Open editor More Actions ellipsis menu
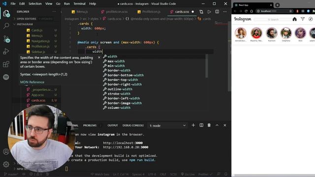The height and width of the screenshot is (177, 315). point(225,12)
